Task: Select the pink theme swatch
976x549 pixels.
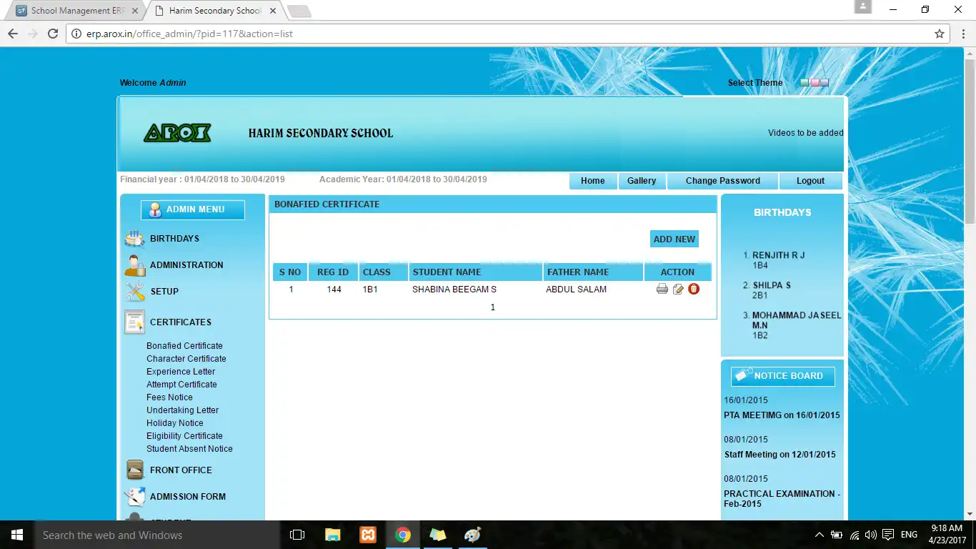Action: 814,83
